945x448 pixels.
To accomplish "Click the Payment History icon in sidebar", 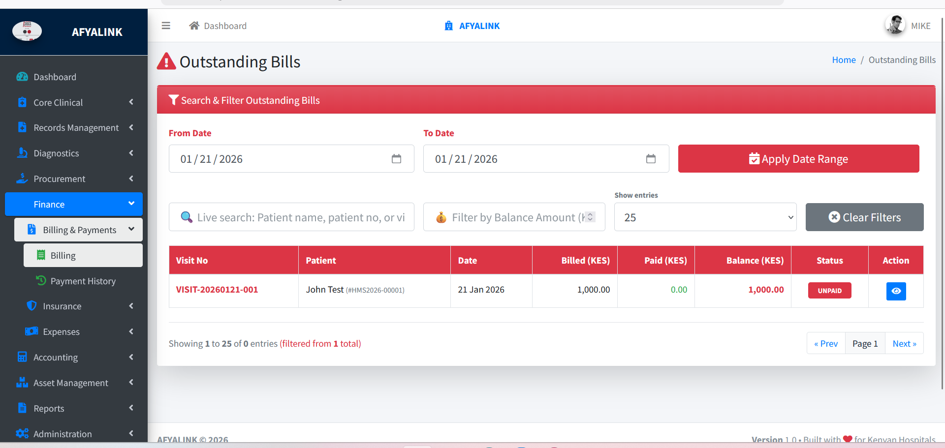I will coord(41,281).
